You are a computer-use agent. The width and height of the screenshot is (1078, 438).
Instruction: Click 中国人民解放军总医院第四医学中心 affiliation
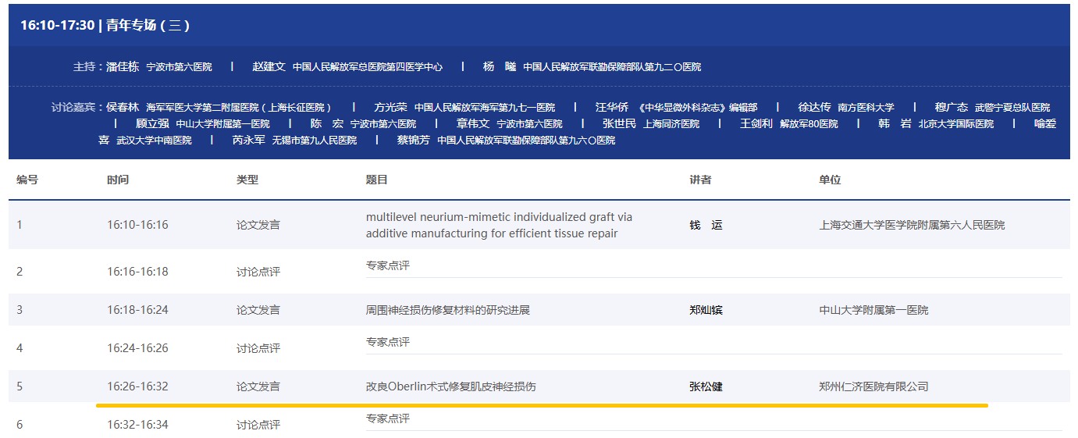point(368,67)
